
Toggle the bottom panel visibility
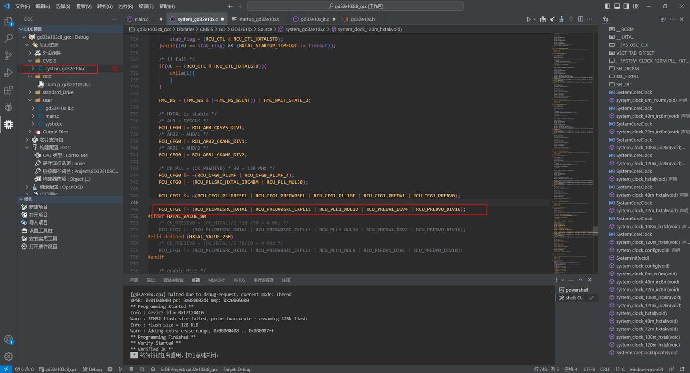(616, 6)
